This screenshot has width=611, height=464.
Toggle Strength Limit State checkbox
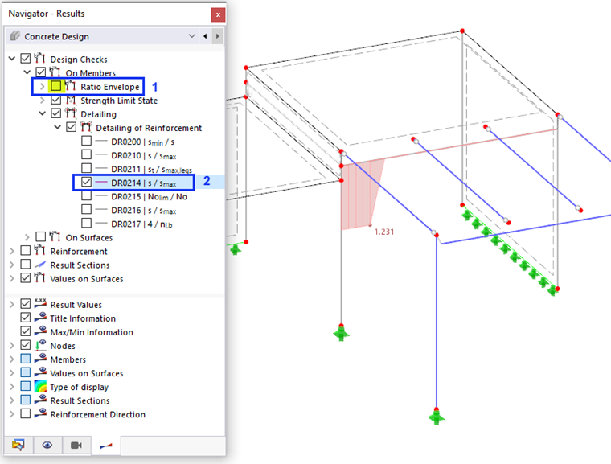(x=55, y=100)
